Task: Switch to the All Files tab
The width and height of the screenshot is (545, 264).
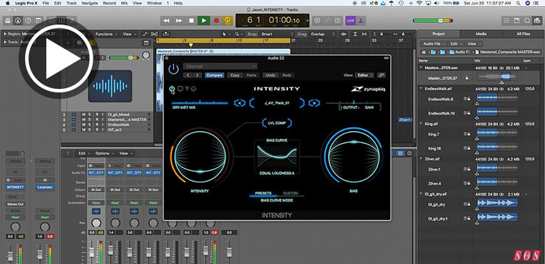Action: pyautogui.click(x=523, y=34)
